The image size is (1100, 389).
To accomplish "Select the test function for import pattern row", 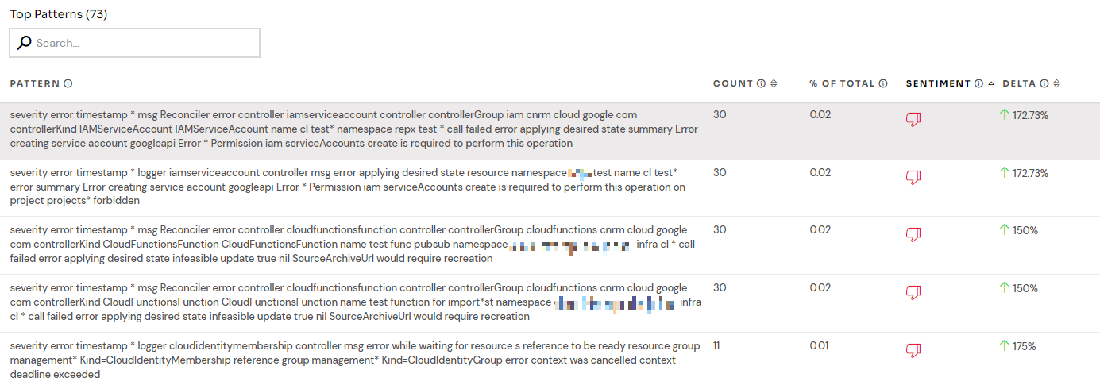I will click(550, 303).
